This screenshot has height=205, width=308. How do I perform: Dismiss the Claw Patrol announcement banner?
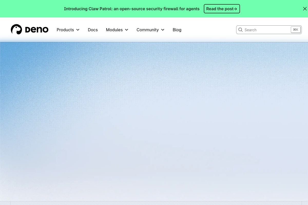[x=305, y=9]
